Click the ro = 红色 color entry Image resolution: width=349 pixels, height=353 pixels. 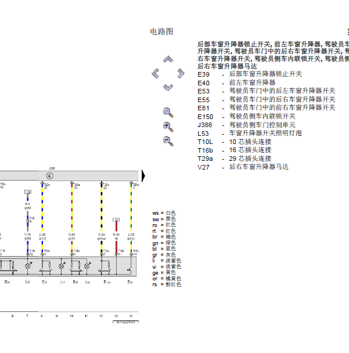(164, 225)
